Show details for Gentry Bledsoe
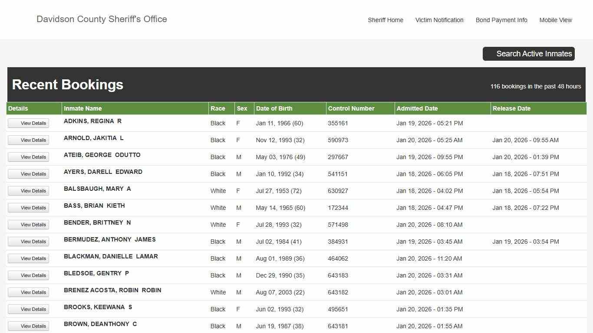This screenshot has width=593, height=333. pyautogui.click(x=29, y=275)
